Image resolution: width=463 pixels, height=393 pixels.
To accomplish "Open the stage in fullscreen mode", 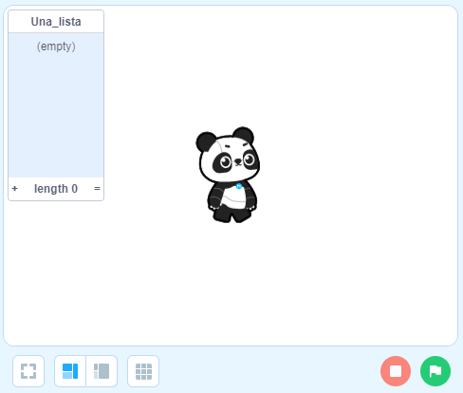I will tap(28, 371).
